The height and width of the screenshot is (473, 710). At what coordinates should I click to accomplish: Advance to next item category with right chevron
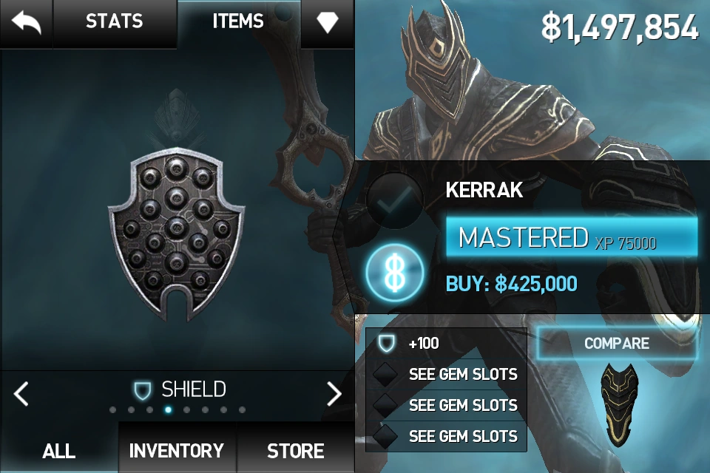[334, 393]
